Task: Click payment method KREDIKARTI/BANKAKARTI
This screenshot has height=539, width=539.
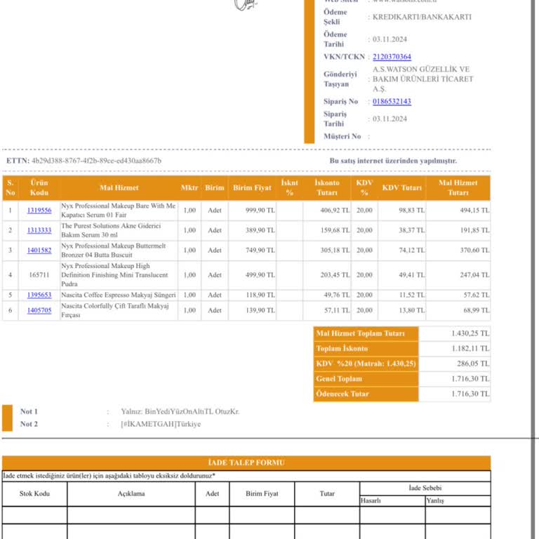Action: pos(422,17)
